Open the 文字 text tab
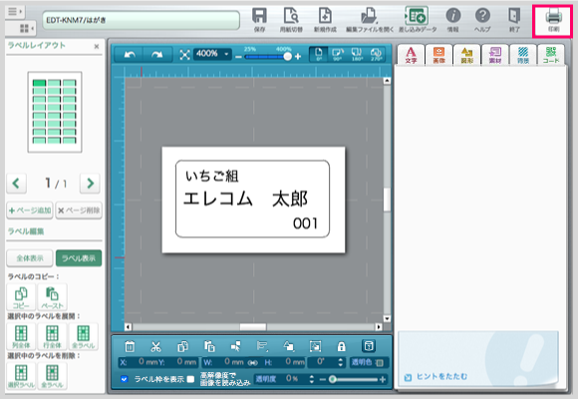The width and height of the screenshot is (578, 399). click(411, 56)
